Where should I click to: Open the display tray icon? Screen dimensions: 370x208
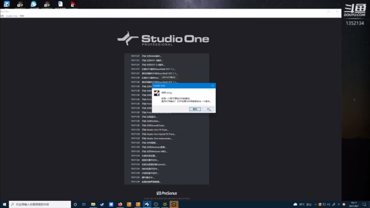point(325,204)
